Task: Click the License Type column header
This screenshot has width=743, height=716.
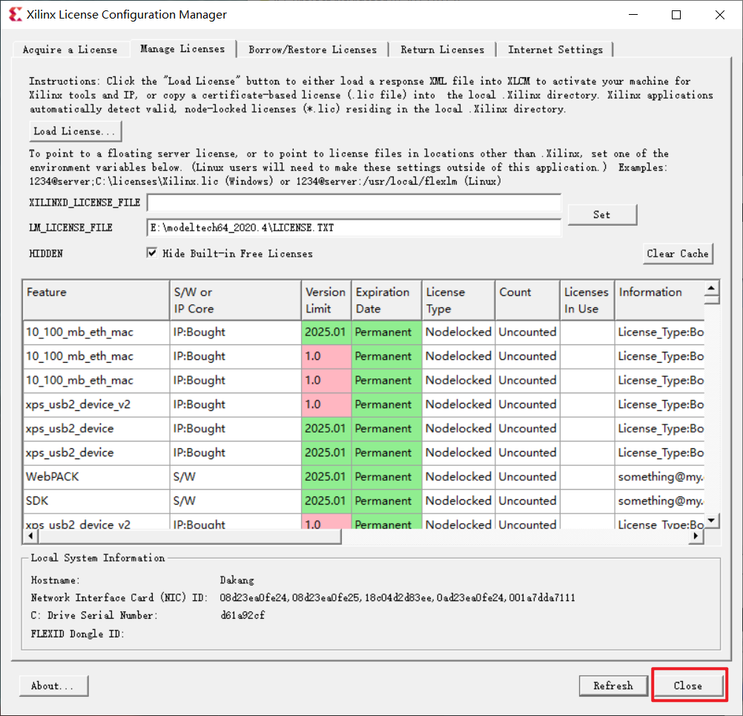Action: pyautogui.click(x=458, y=300)
